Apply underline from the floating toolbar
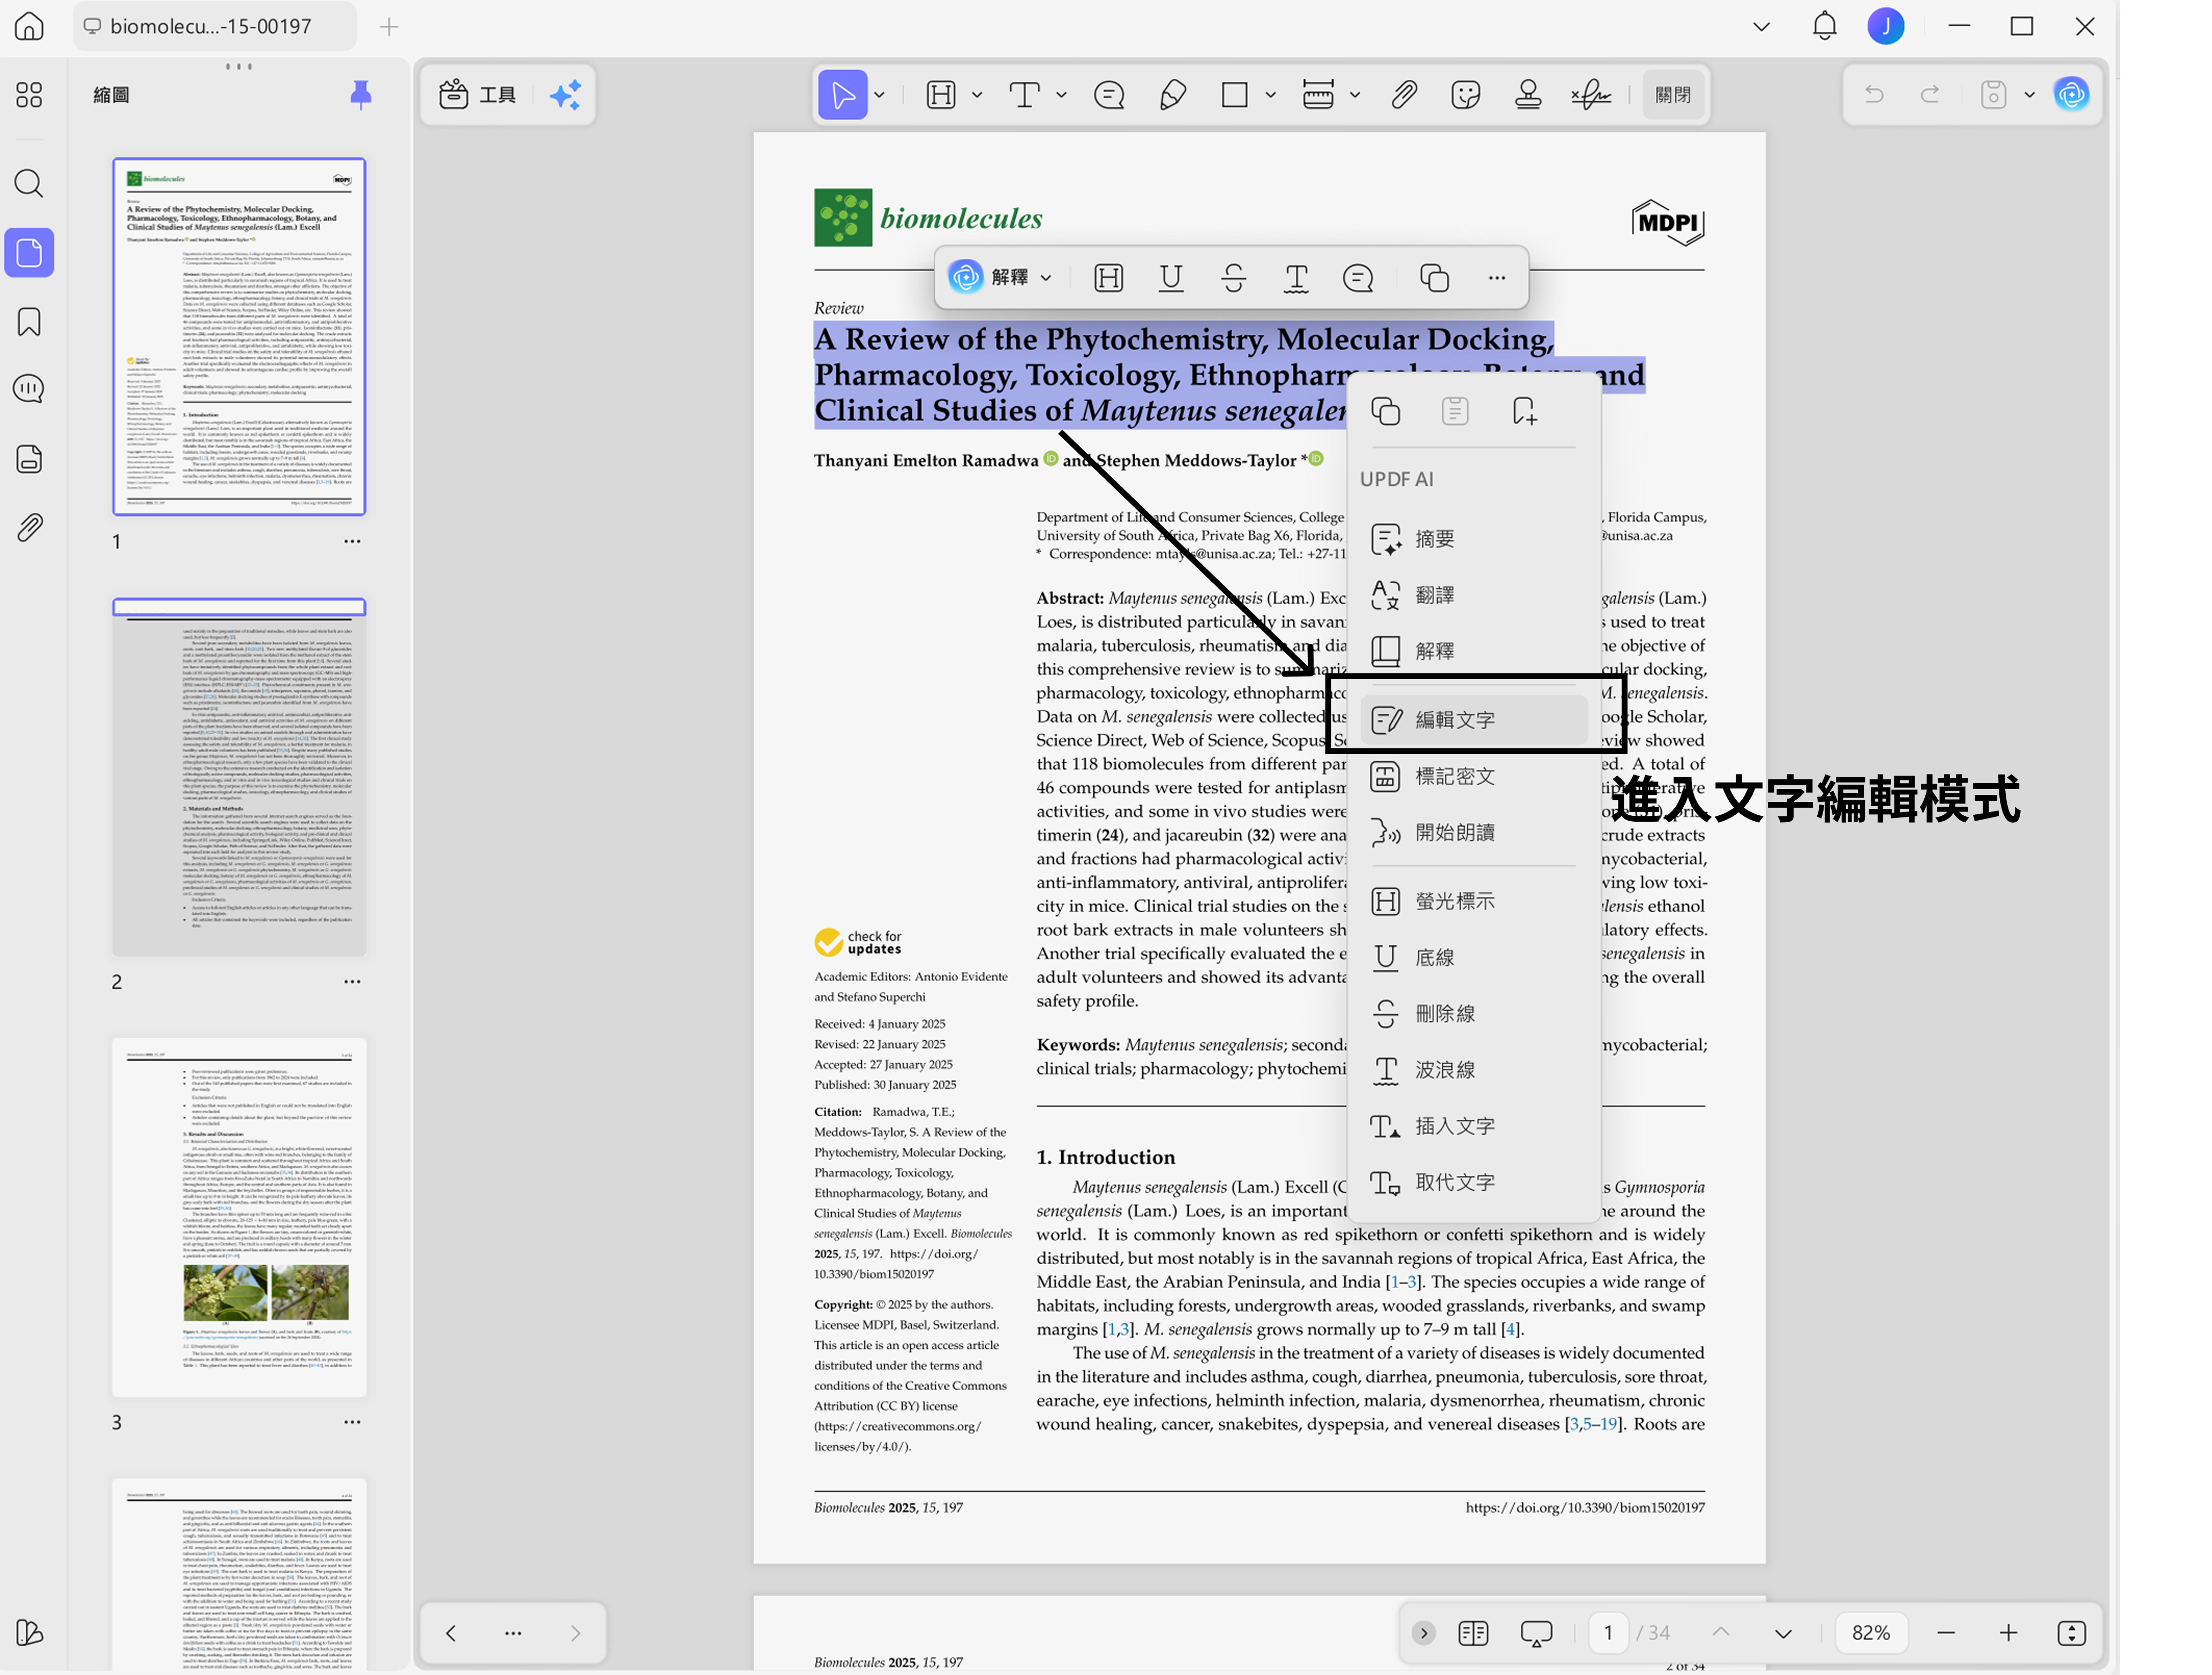2212x1675 pixels. 1171,277
